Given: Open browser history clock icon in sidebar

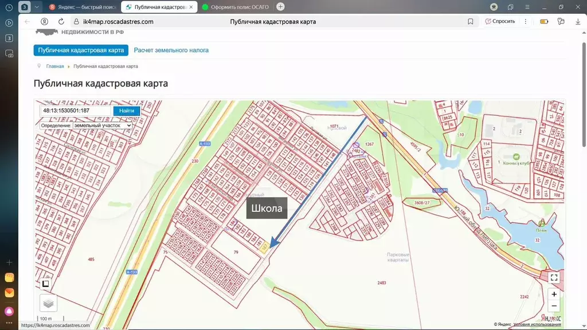Looking at the screenshot, I should 9,7.
